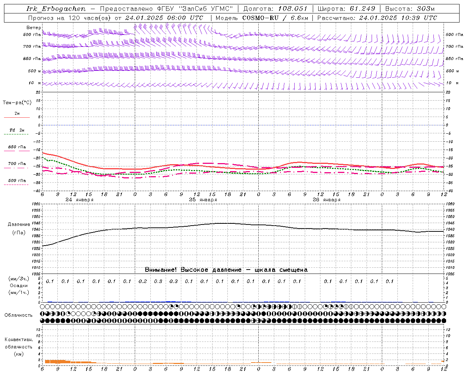This screenshot has height=372, width=465.
Task: Click forecast start time 24.01.2025 06:00 UTC
Action: pos(164,18)
